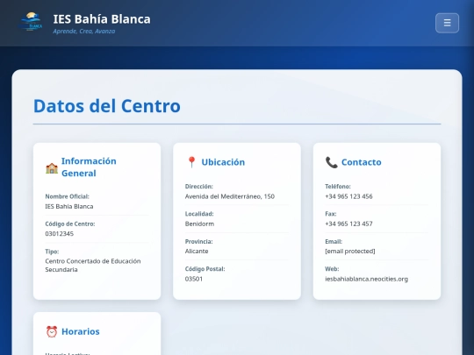Viewport: 474px width, 355px height.
Task: Click the address "Avenida del Mediterráneo, 150"
Action: [x=230, y=196]
